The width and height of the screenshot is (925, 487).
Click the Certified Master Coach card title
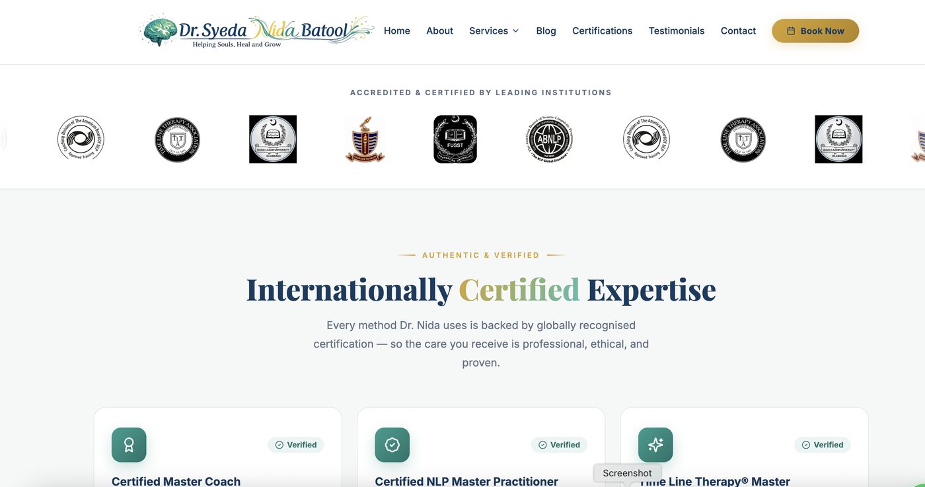pyautogui.click(x=176, y=481)
